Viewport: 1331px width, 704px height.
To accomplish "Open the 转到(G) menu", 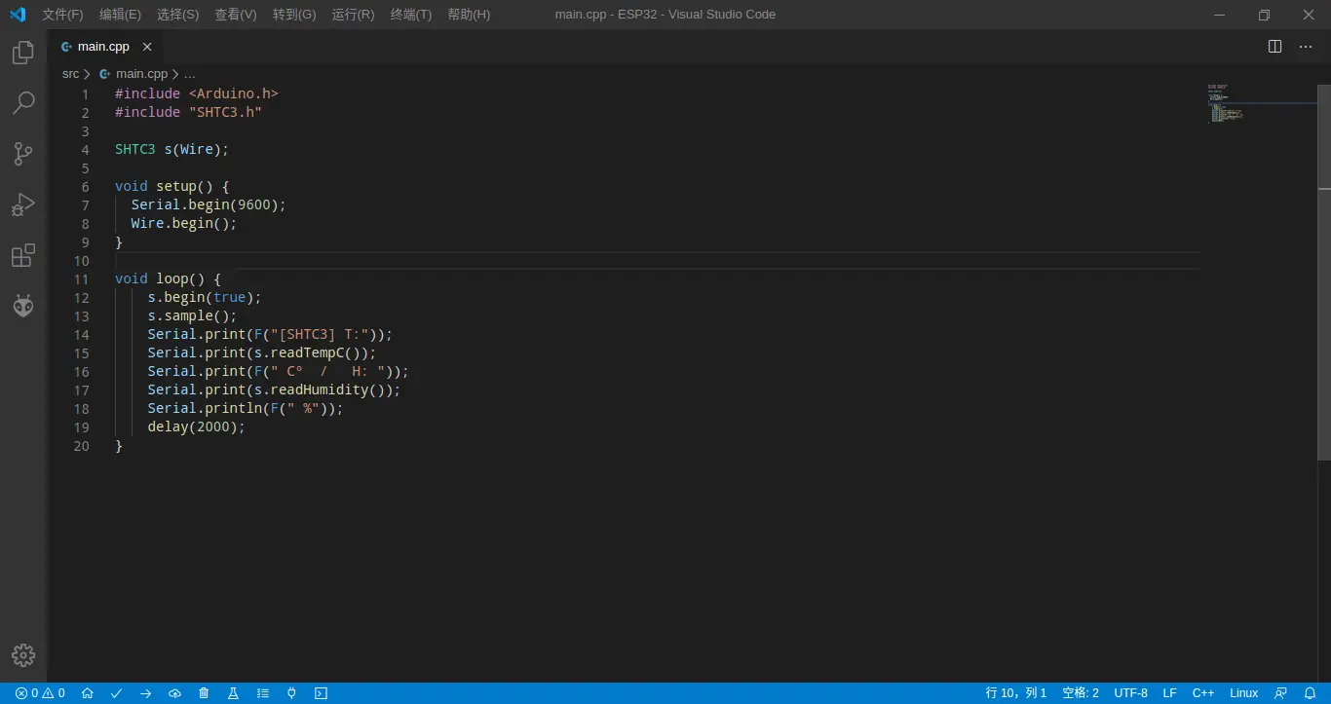I will tap(294, 15).
